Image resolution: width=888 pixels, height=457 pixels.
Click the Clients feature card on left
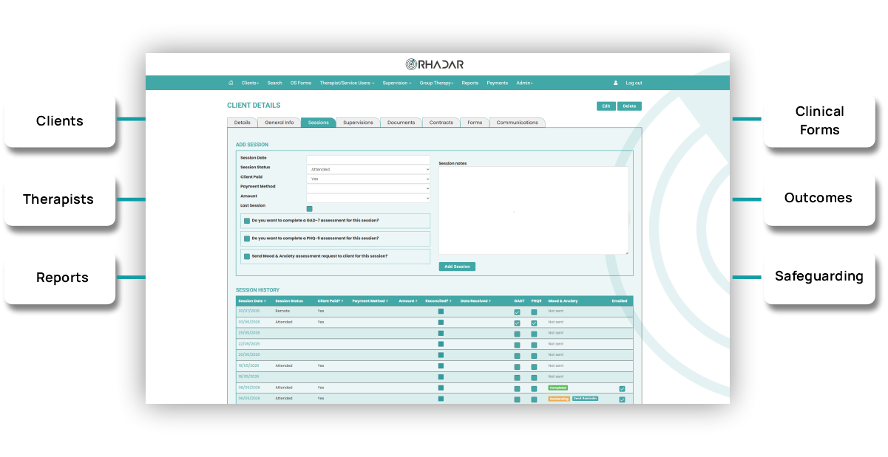pos(60,121)
